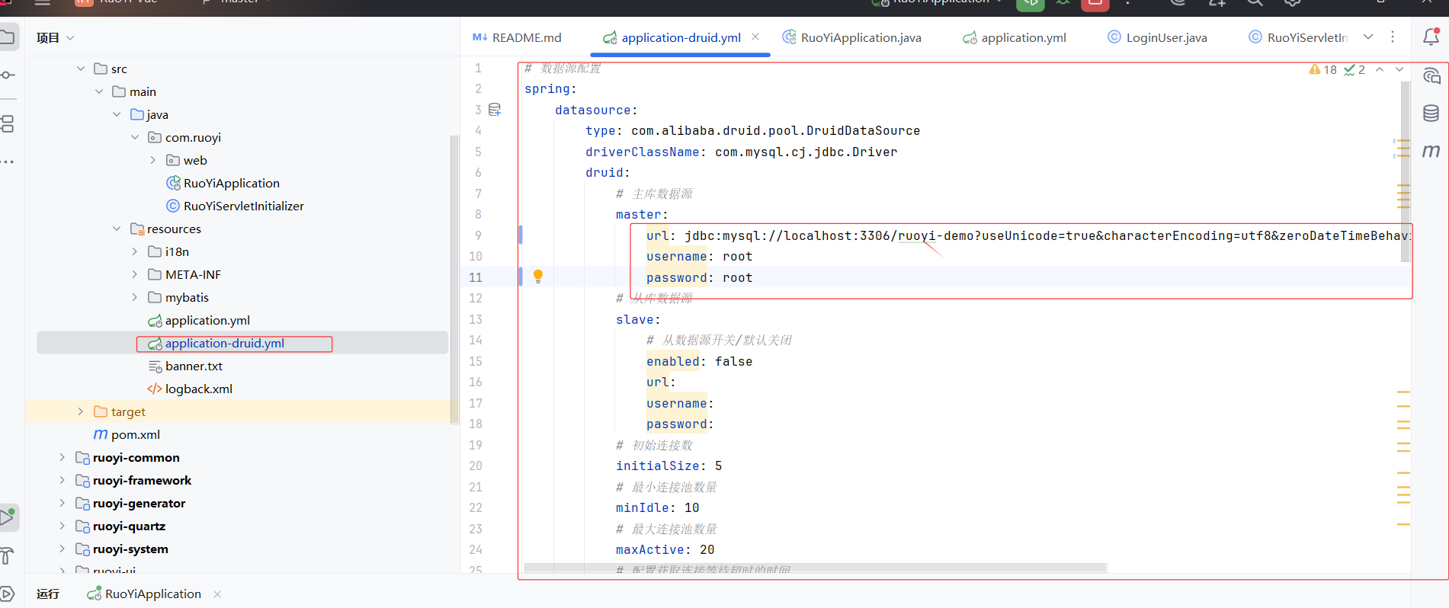Click the 'driverClassName' key on line 5

[x=643, y=152]
